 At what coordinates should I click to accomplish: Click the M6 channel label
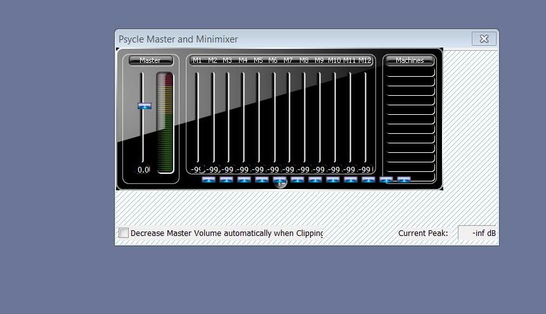[x=273, y=60]
